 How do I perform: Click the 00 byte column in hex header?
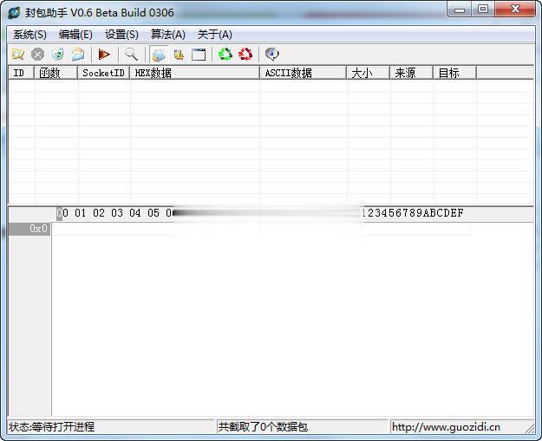(x=62, y=213)
